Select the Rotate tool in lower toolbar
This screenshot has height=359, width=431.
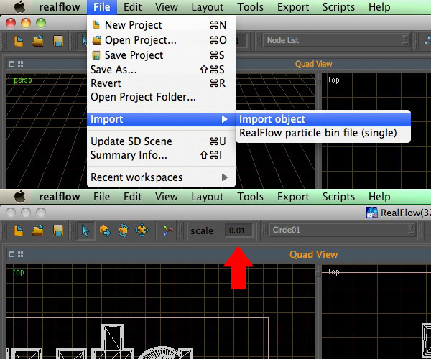point(123,230)
